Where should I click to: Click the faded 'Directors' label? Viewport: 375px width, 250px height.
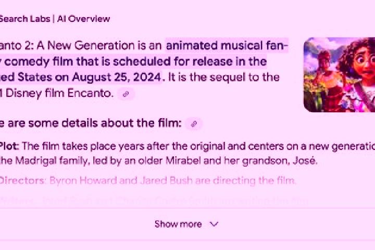pos(23,180)
